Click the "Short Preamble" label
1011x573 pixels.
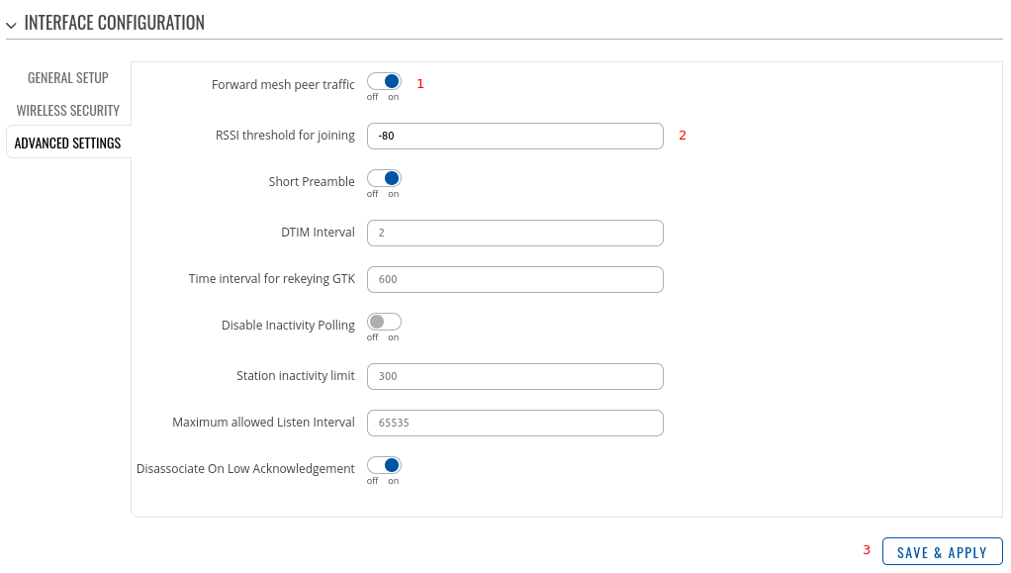tap(312, 181)
